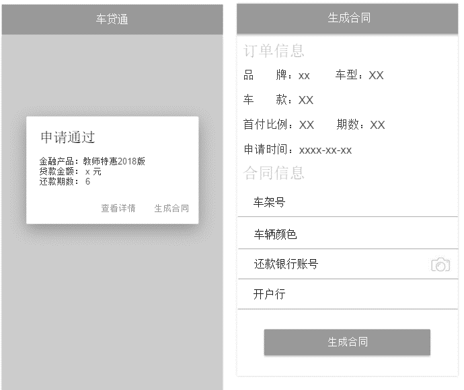Click the 车辆颜色 field

pyautogui.click(x=348, y=234)
